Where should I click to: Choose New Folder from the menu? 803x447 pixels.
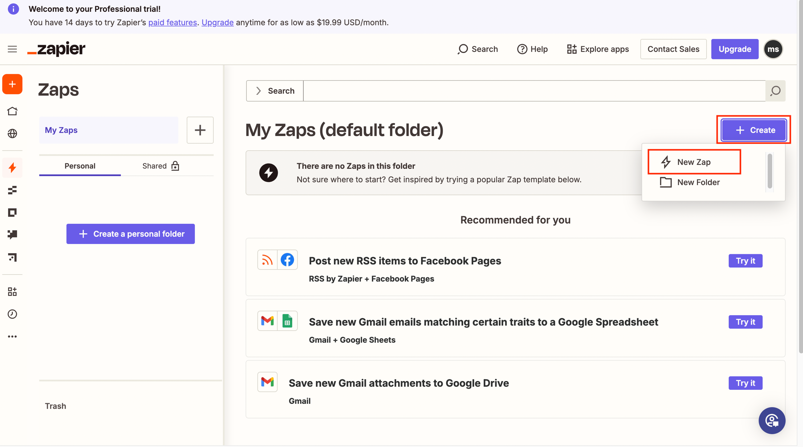point(698,182)
